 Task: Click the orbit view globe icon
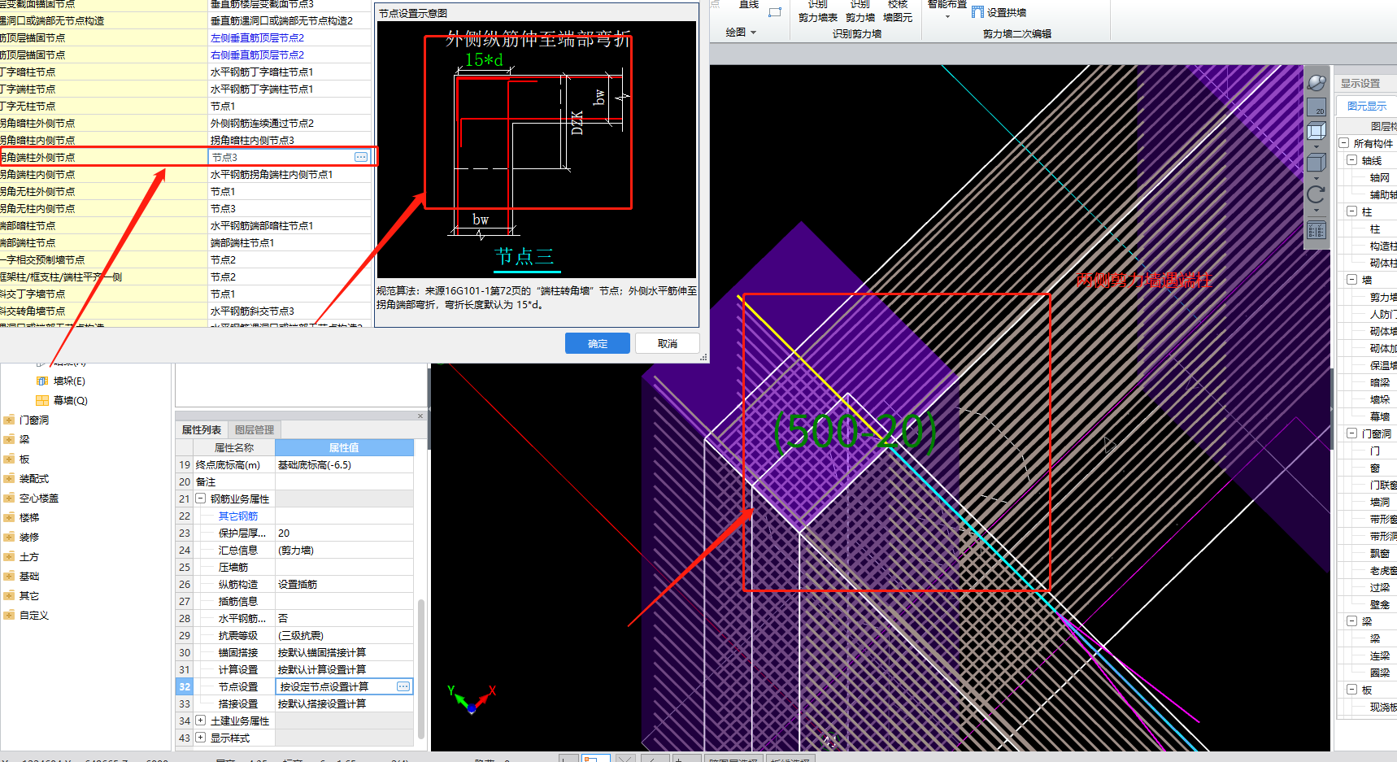[x=1316, y=82]
